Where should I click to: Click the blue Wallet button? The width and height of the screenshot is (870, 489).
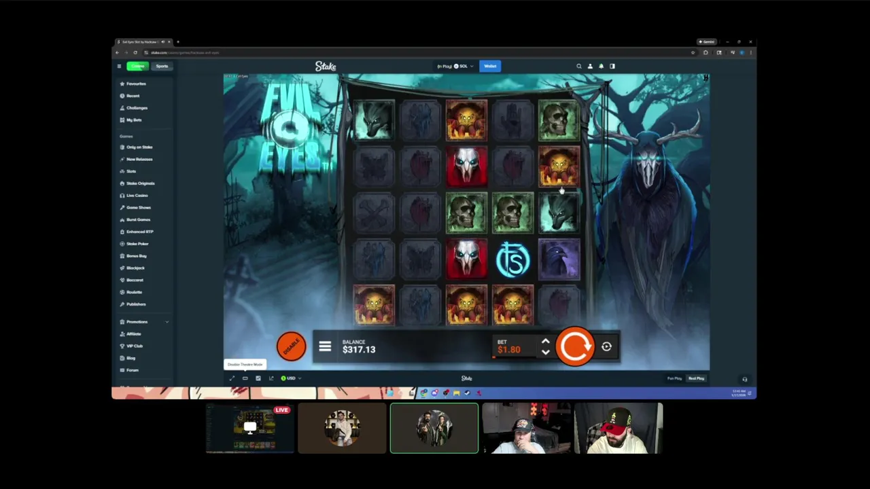coord(490,66)
